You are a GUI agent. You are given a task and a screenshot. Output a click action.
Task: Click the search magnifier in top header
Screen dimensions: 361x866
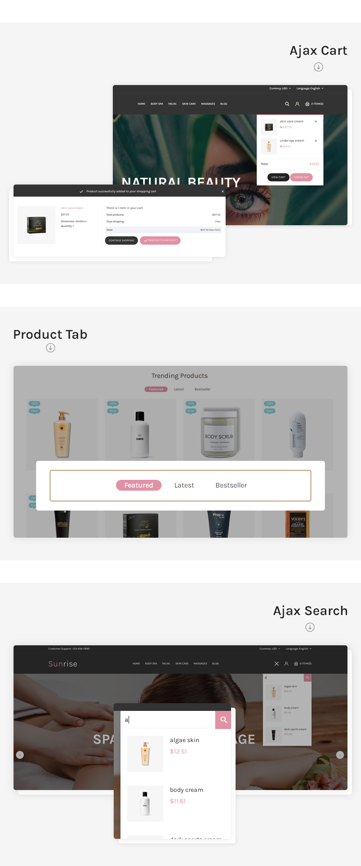[287, 104]
